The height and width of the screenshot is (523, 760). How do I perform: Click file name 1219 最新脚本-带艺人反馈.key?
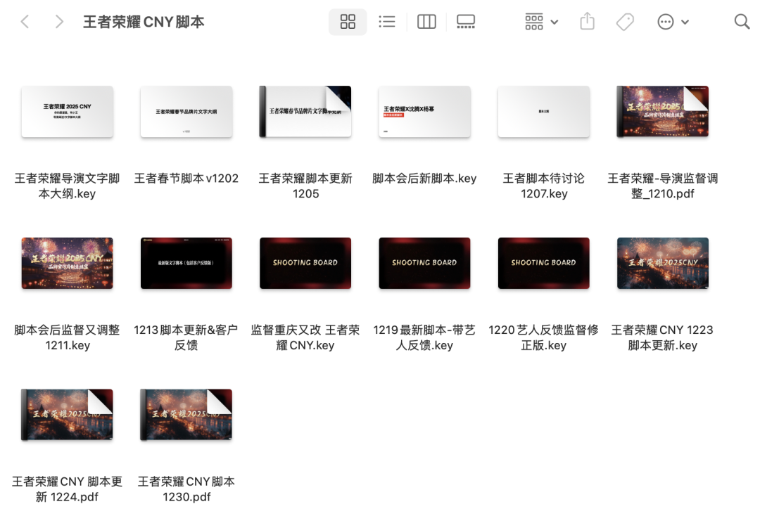point(424,337)
